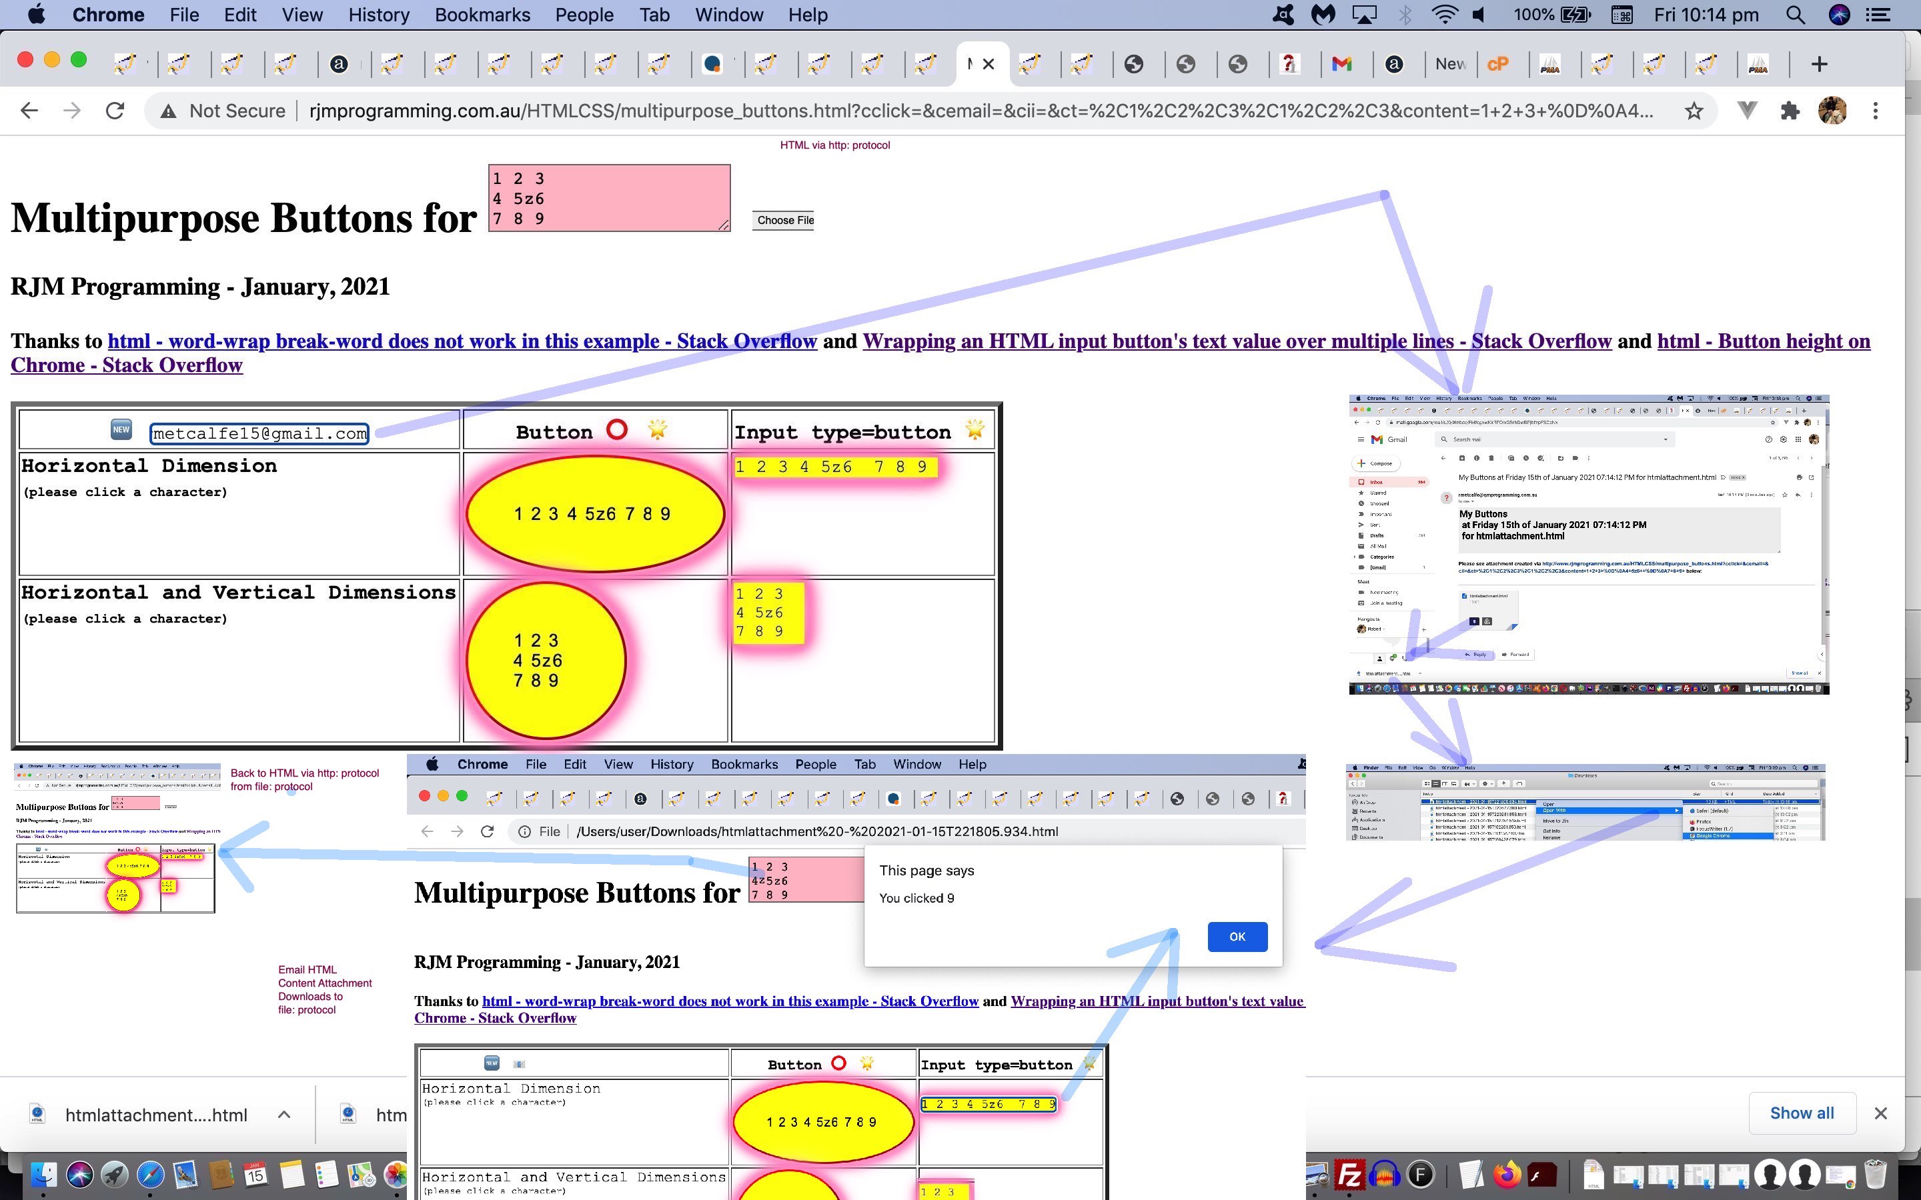Click the reload/refresh icon in browser
Viewport: 1921px width, 1200px height.
tap(116, 111)
